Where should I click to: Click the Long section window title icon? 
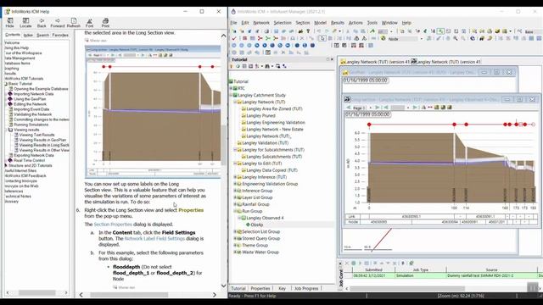(347, 100)
